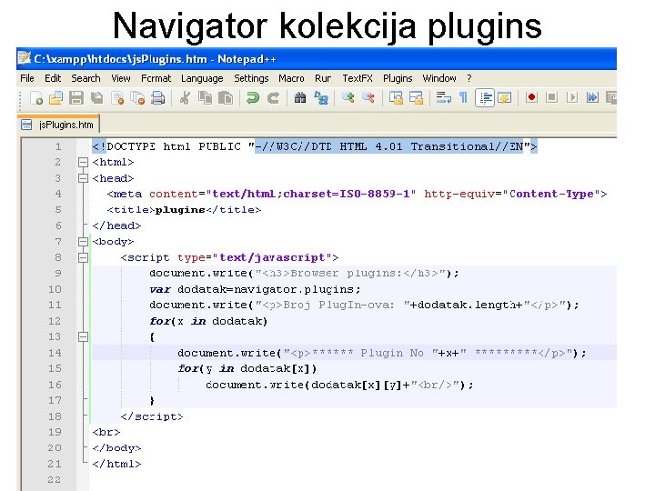Click the Close document icon

[x=117, y=98]
